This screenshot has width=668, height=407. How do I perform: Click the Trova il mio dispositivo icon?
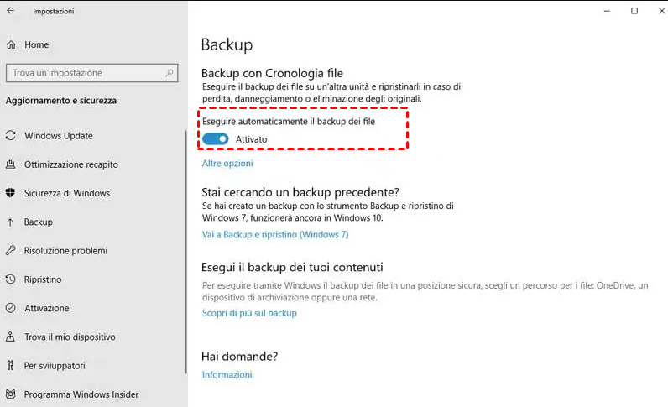(11, 337)
